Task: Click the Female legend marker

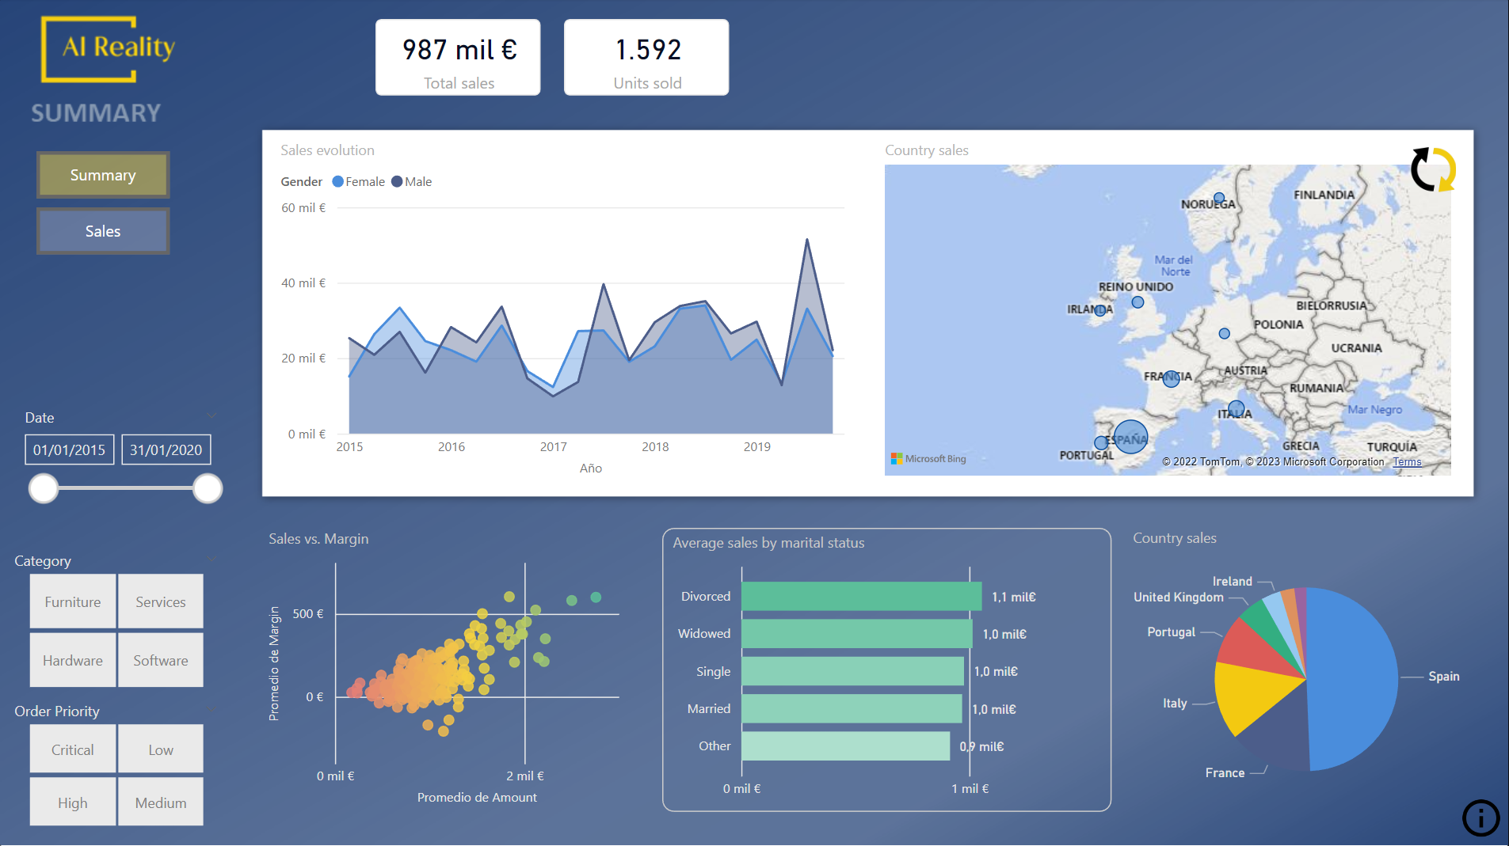Action: [338, 182]
